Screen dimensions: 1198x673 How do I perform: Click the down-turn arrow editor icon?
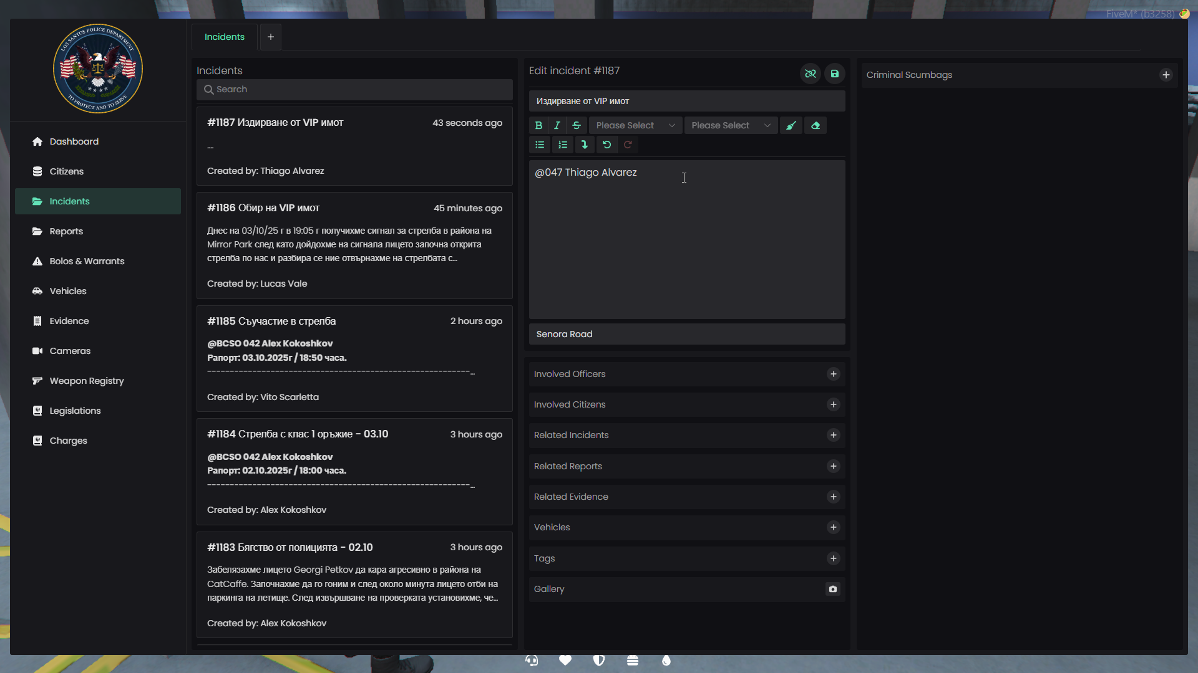585,145
